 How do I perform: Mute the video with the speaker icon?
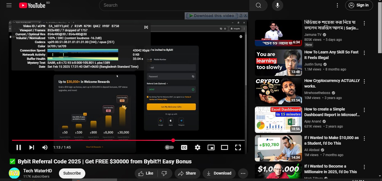pyautogui.click(x=45, y=147)
